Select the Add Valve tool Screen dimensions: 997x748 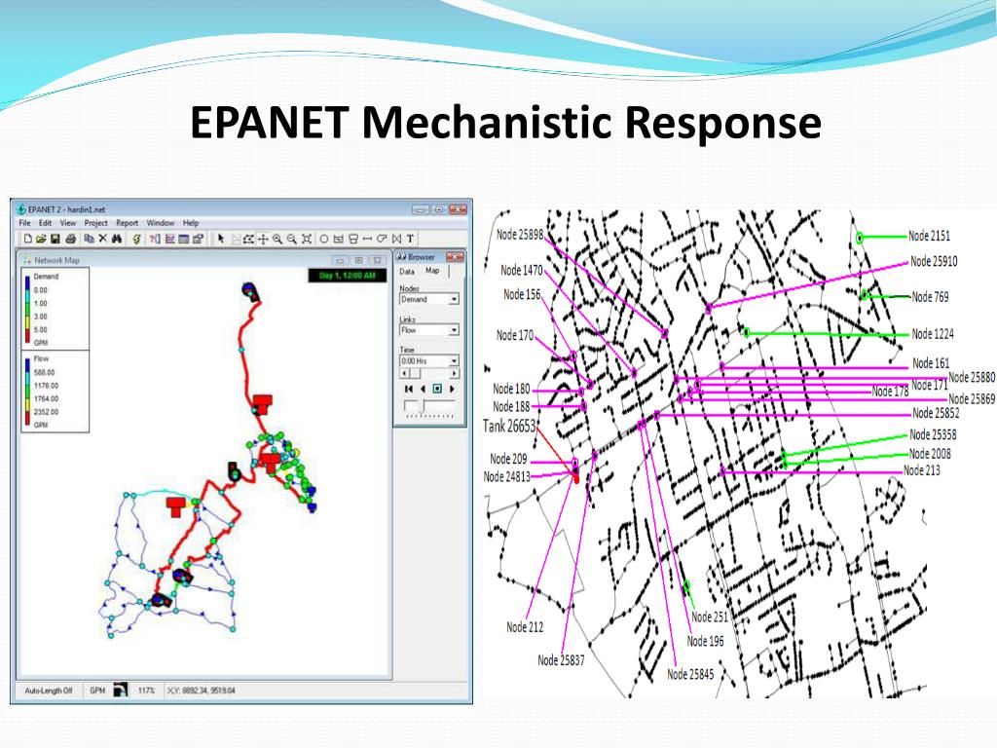coord(397,240)
